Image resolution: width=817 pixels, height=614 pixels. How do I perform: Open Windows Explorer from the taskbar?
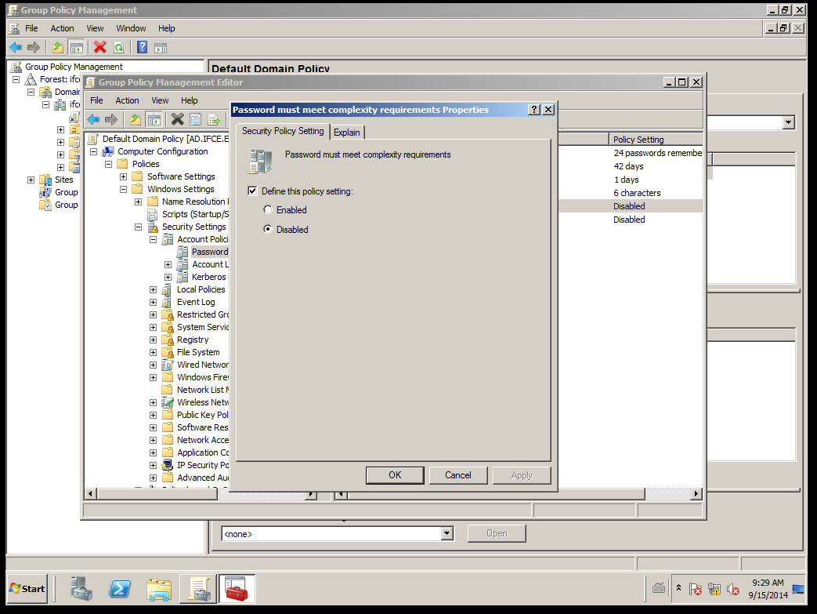(x=159, y=588)
